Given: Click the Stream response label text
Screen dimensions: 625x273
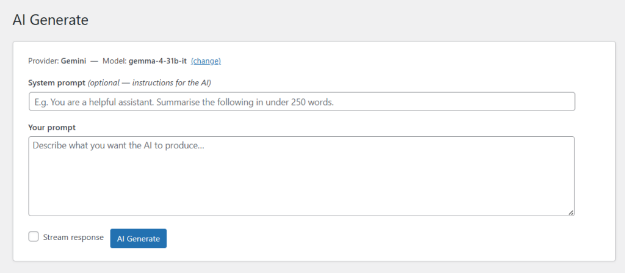Looking at the screenshot, I should click(x=73, y=237).
